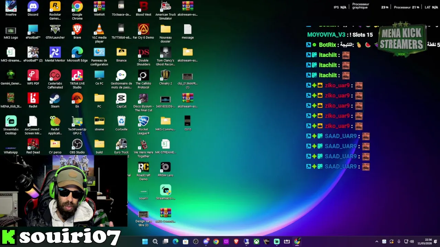Open the MKS-Commu folder icon

pyautogui.click(x=165, y=123)
